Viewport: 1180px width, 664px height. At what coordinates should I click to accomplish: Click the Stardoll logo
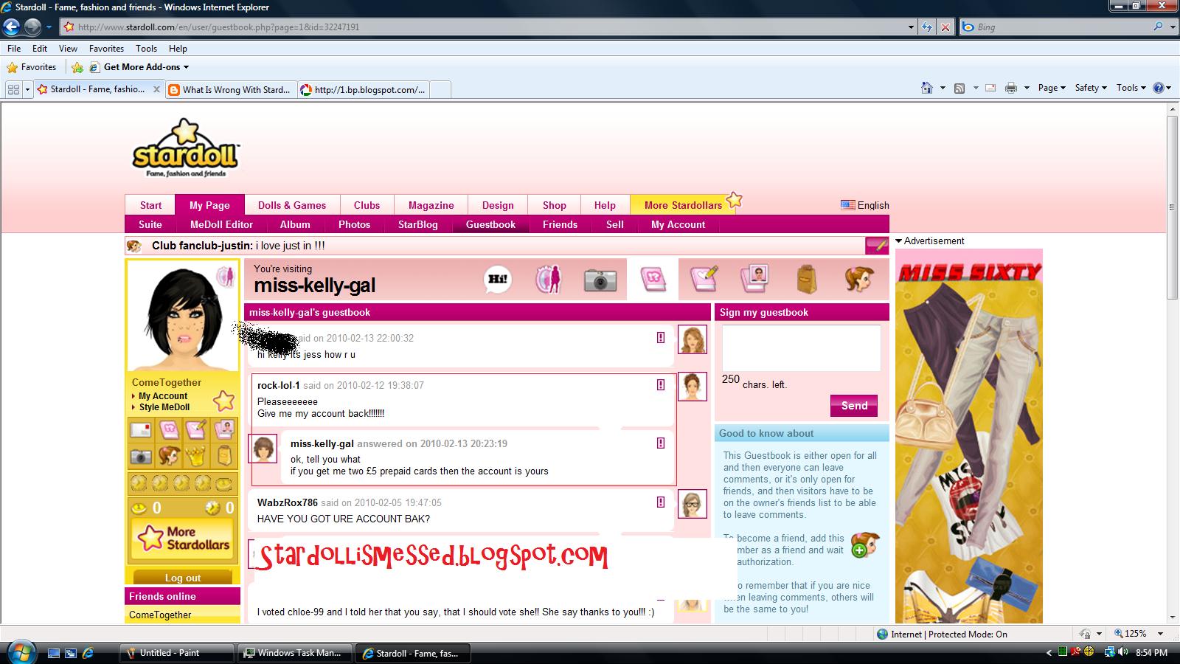185,149
